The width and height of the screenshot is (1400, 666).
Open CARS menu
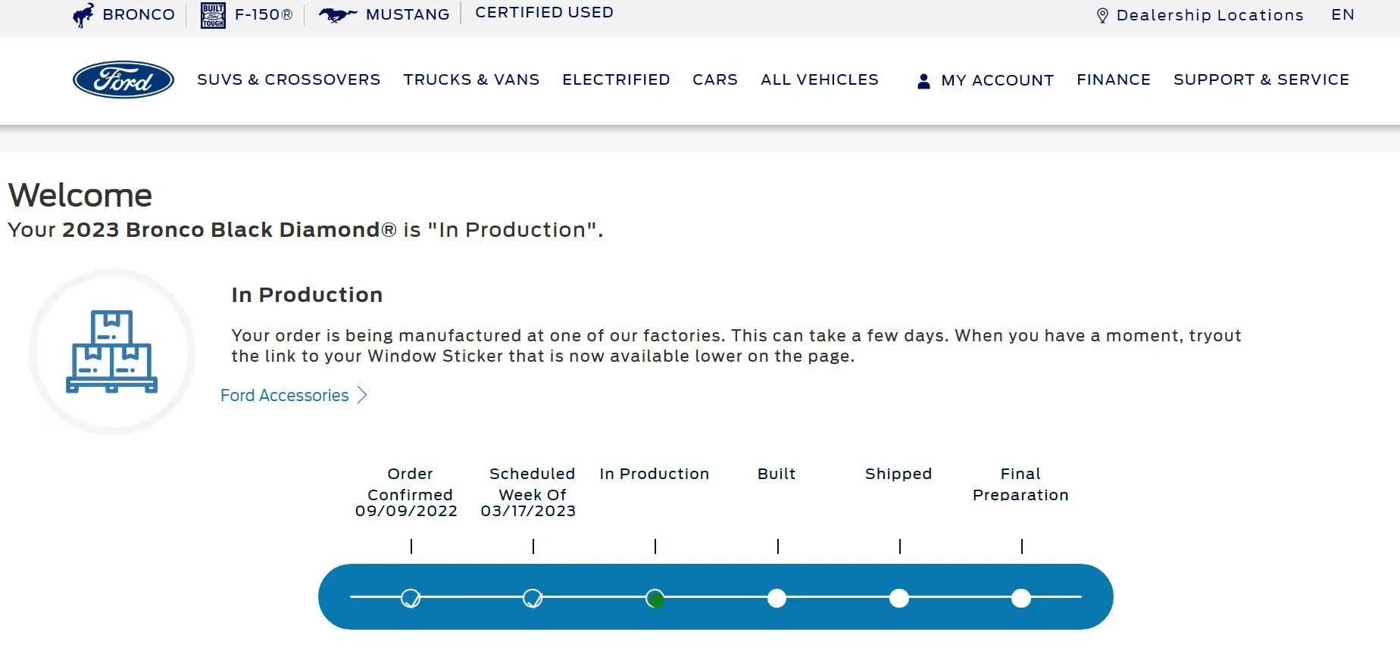pos(715,79)
